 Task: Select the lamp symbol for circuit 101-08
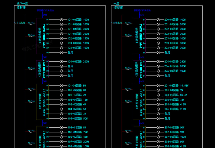(61, 85)
